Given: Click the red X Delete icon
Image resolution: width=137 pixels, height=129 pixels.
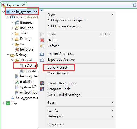Looking at the screenshot, I should point(42,40).
